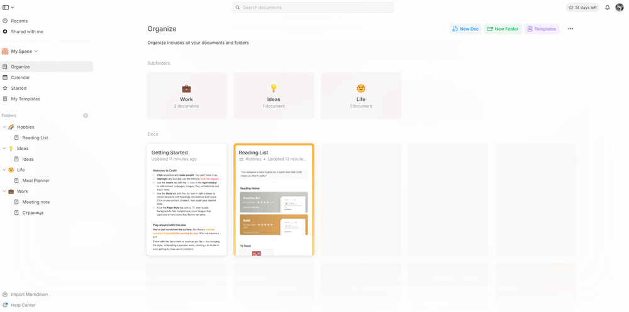Click the My Templates icon
Image resolution: width=629 pixels, height=312 pixels.
pyautogui.click(x=5, y=99)
